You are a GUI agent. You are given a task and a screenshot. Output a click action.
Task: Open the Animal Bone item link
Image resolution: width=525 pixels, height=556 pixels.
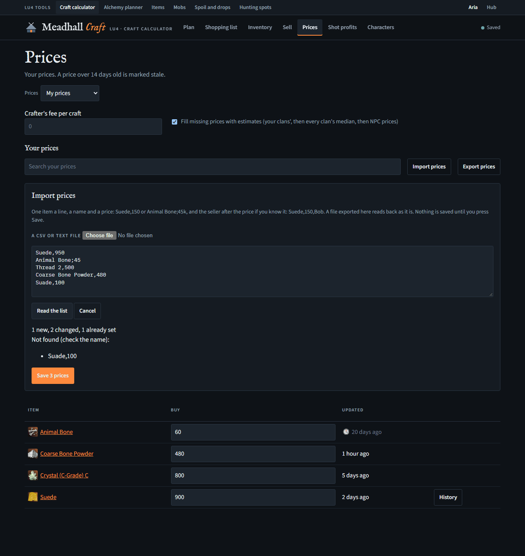pyautogui.click(x=57, y=432)
